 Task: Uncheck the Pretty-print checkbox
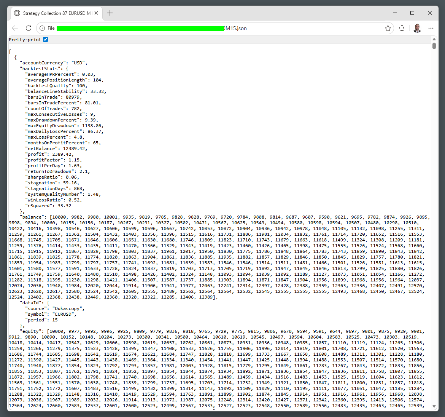46,40
